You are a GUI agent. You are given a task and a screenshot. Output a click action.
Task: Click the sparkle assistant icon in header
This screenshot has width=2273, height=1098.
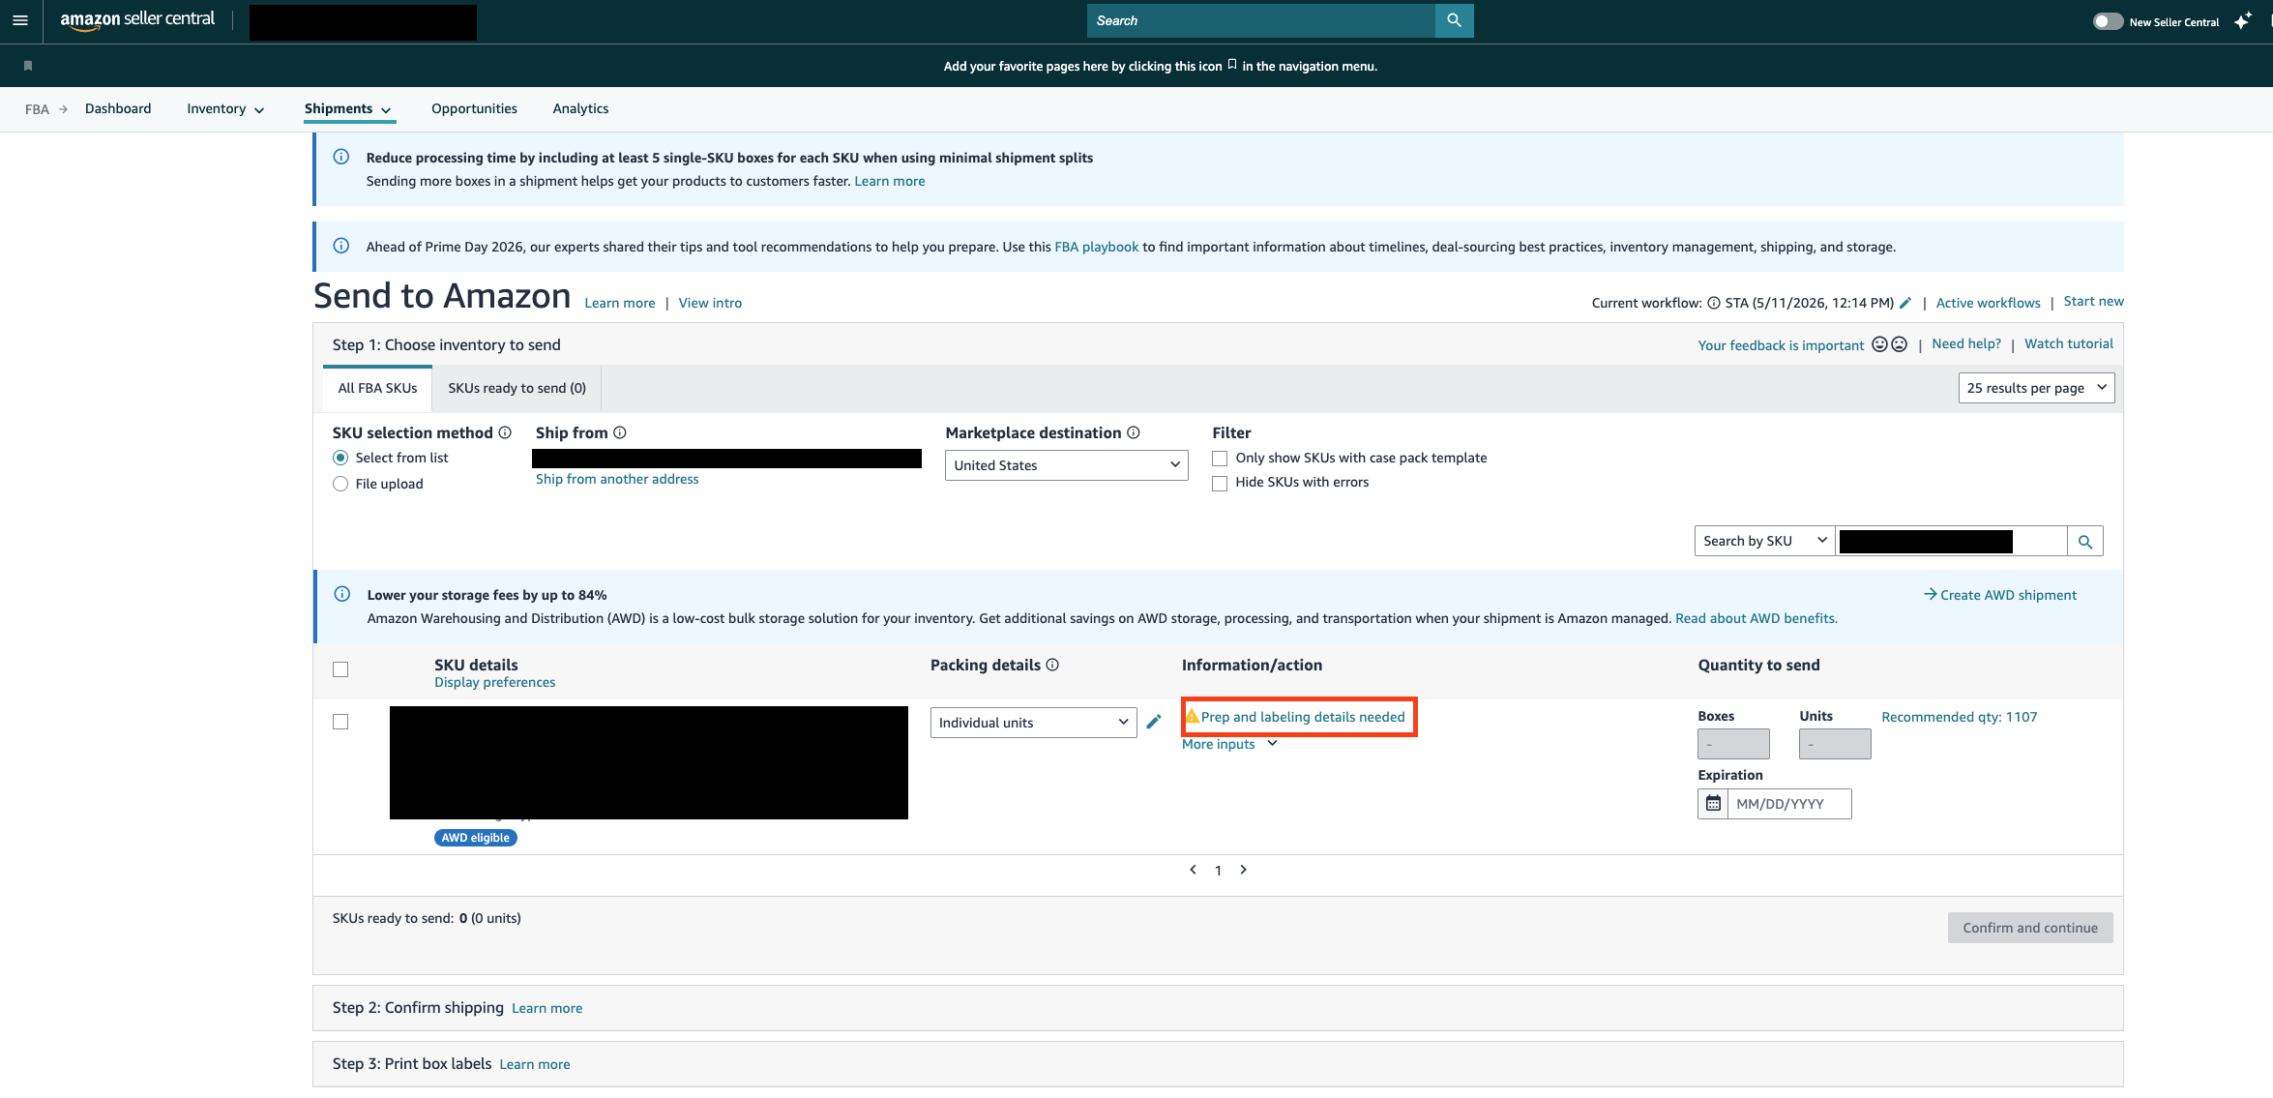tap(2243, 21)
